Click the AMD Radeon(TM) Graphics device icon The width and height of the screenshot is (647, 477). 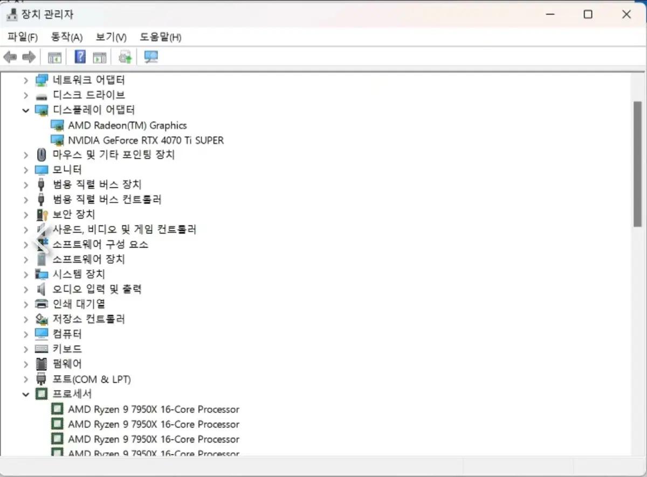[x=58, y=125]
